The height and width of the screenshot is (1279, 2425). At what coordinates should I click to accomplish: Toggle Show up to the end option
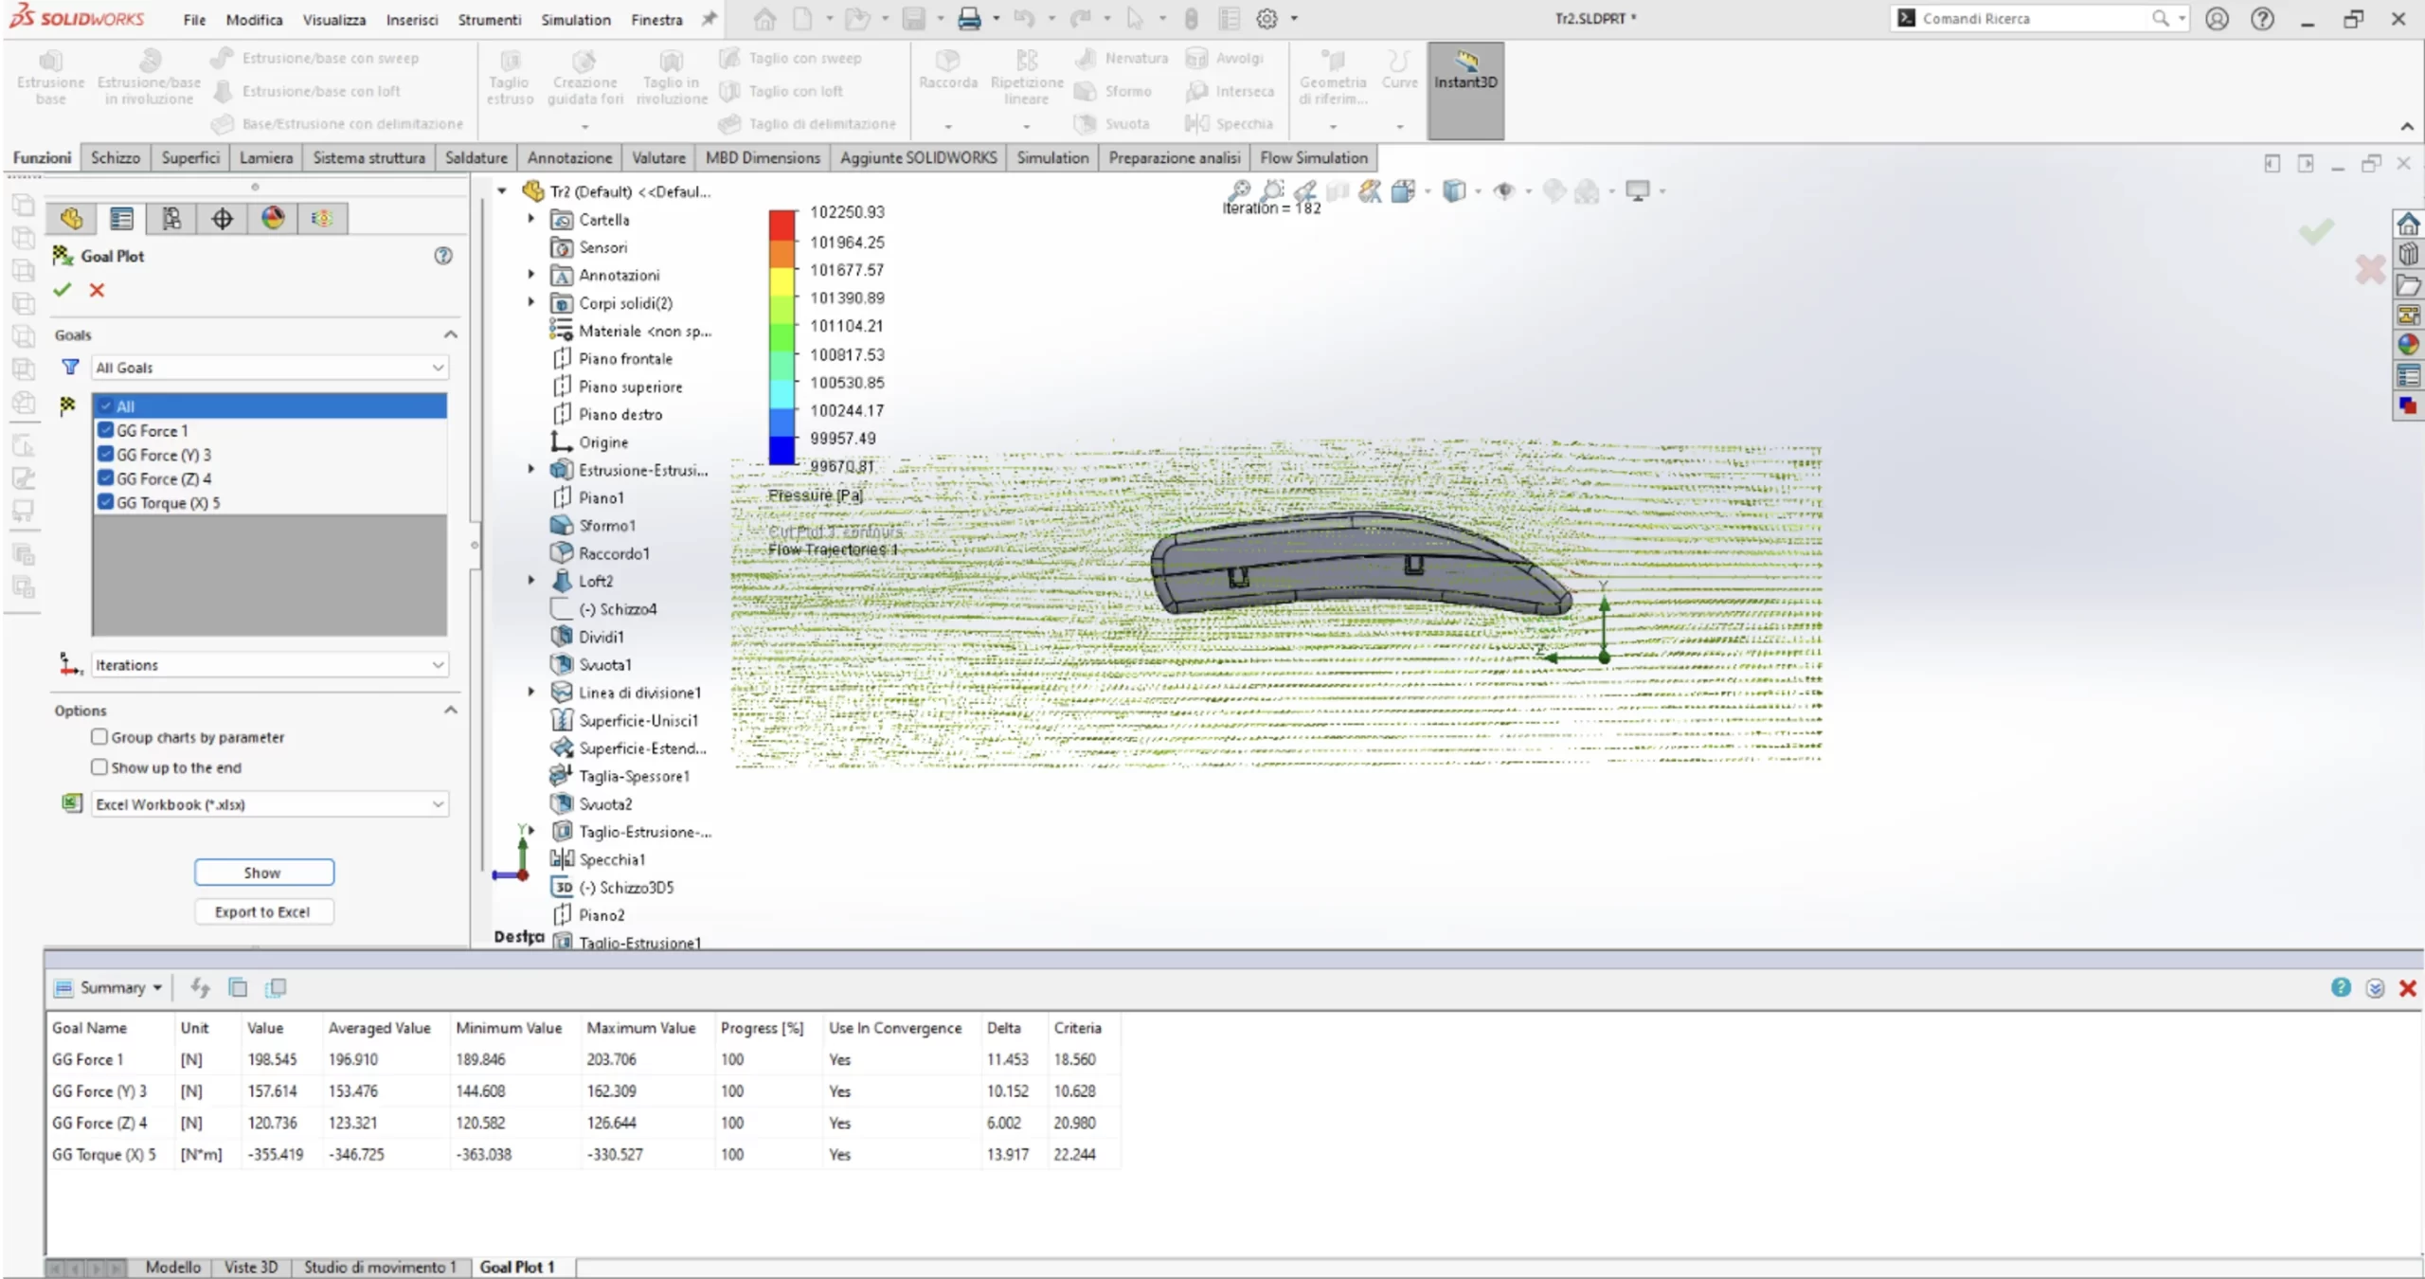(x=99, y=767)
